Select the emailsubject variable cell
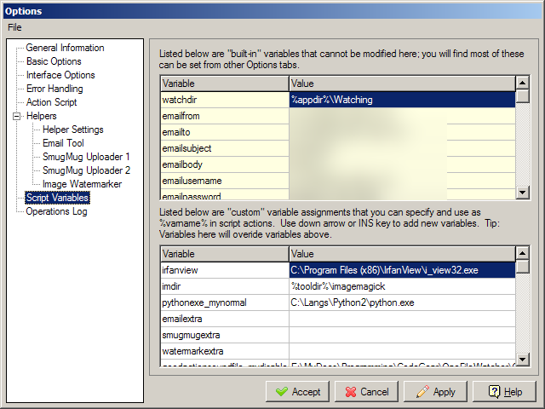 pyautogui.click(x=225, y=148)
